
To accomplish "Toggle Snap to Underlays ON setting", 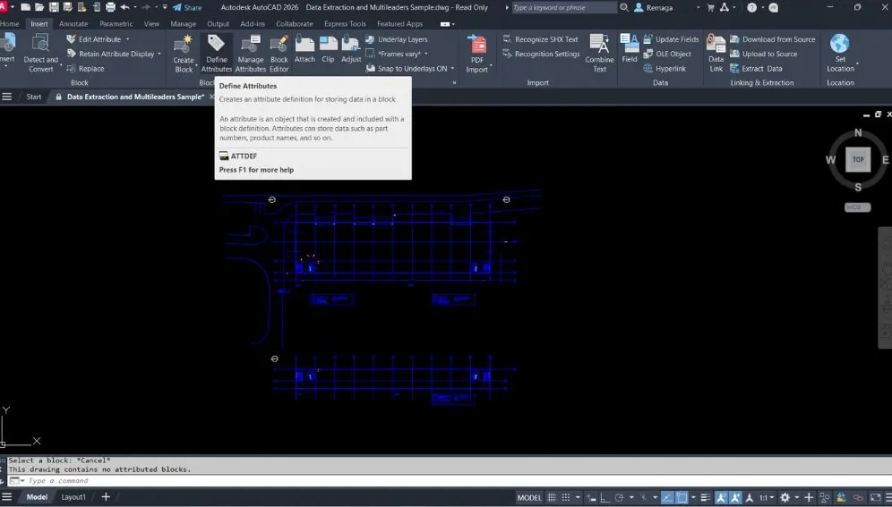I will 411,68.
